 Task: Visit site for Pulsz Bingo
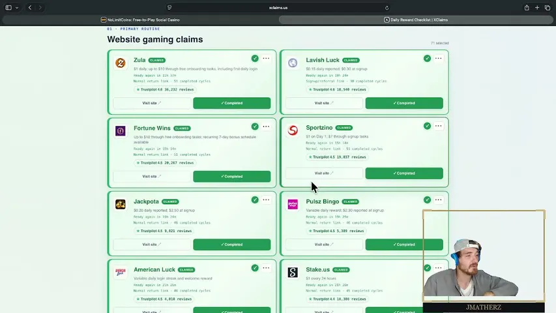pos(324,245)
